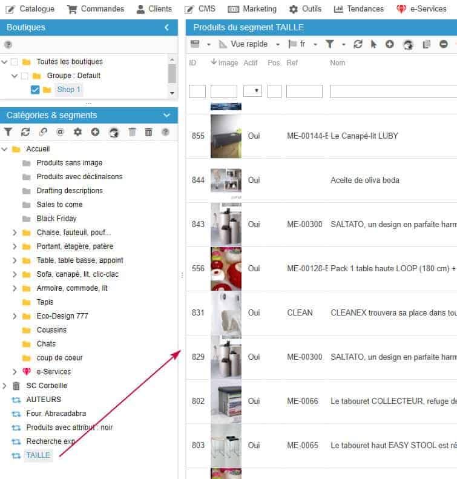Collapse the Catégories & segments panel
Screen dimensions: 457x479
click(x=166, y=115)
